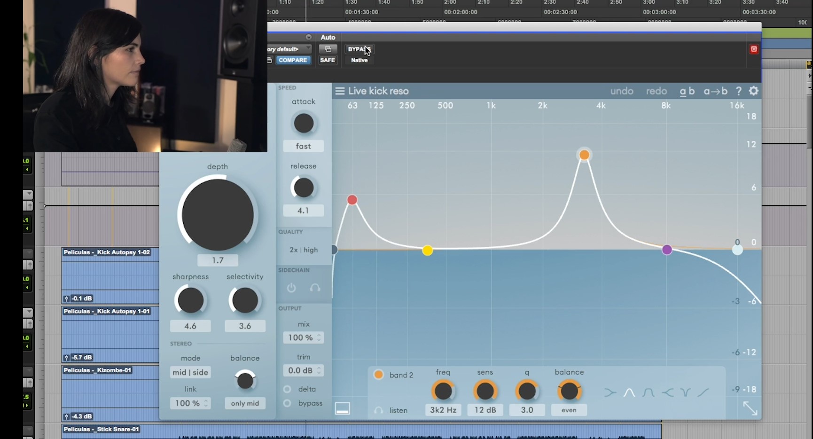Select the notch filter shape
Viewport: 813px width, 439px height.
686,392
